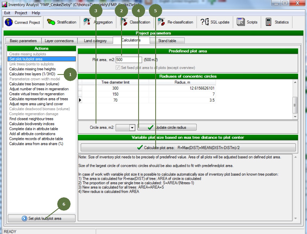Open the Project menu
Viewport: 307px width, 234px height.
click(21, 13)
